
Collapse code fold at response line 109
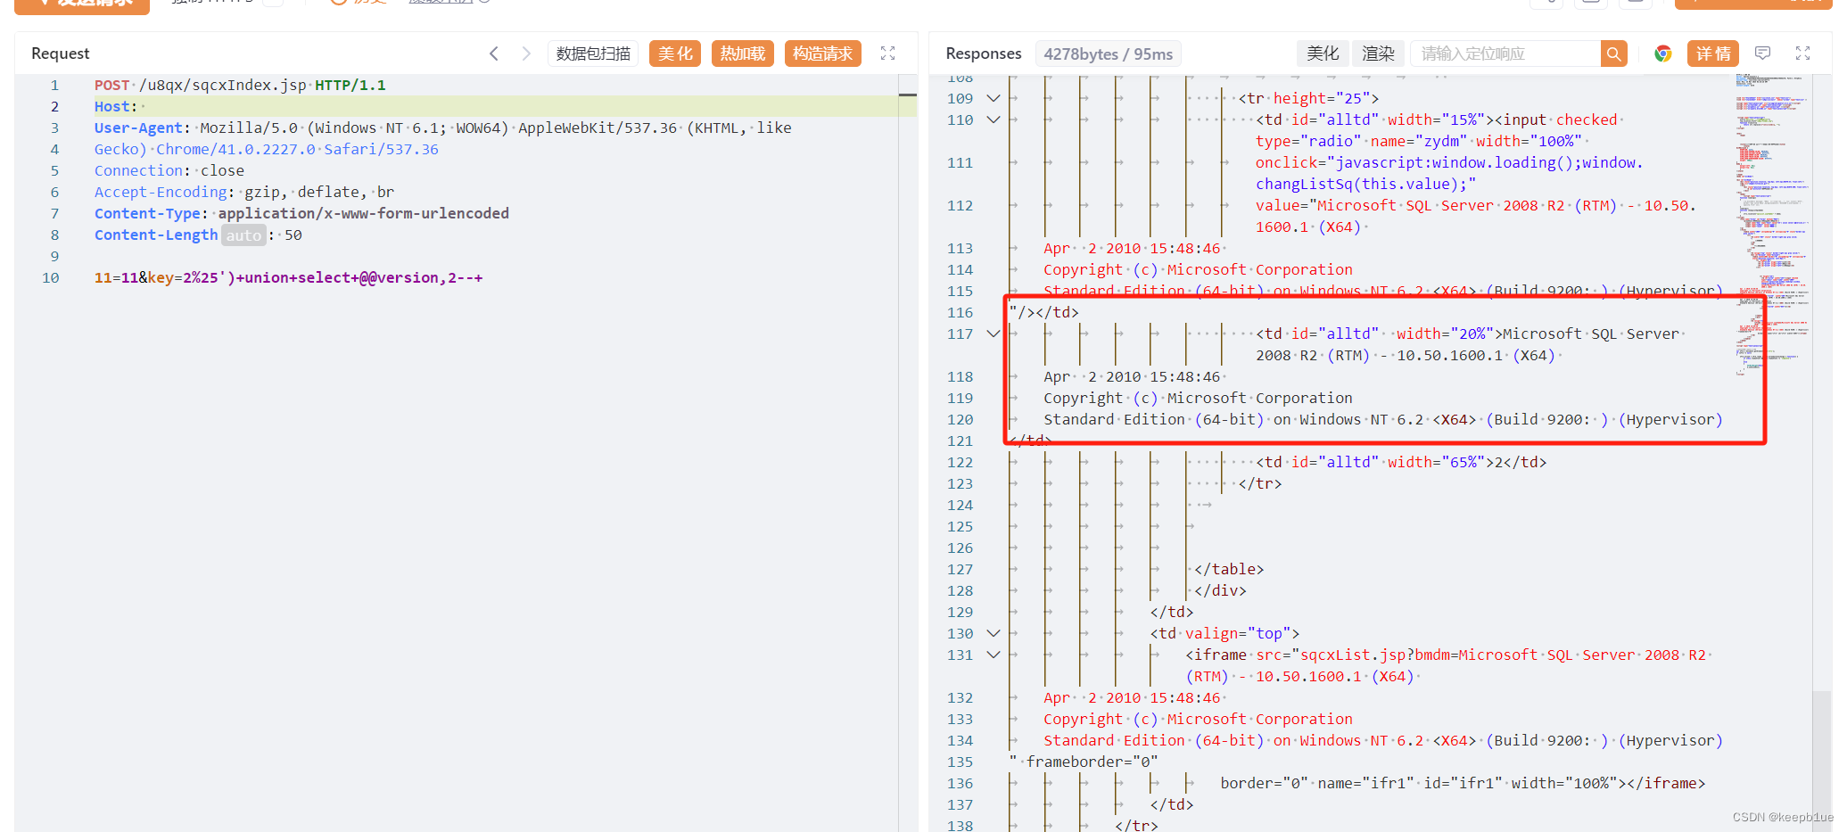tap(993, 98)
